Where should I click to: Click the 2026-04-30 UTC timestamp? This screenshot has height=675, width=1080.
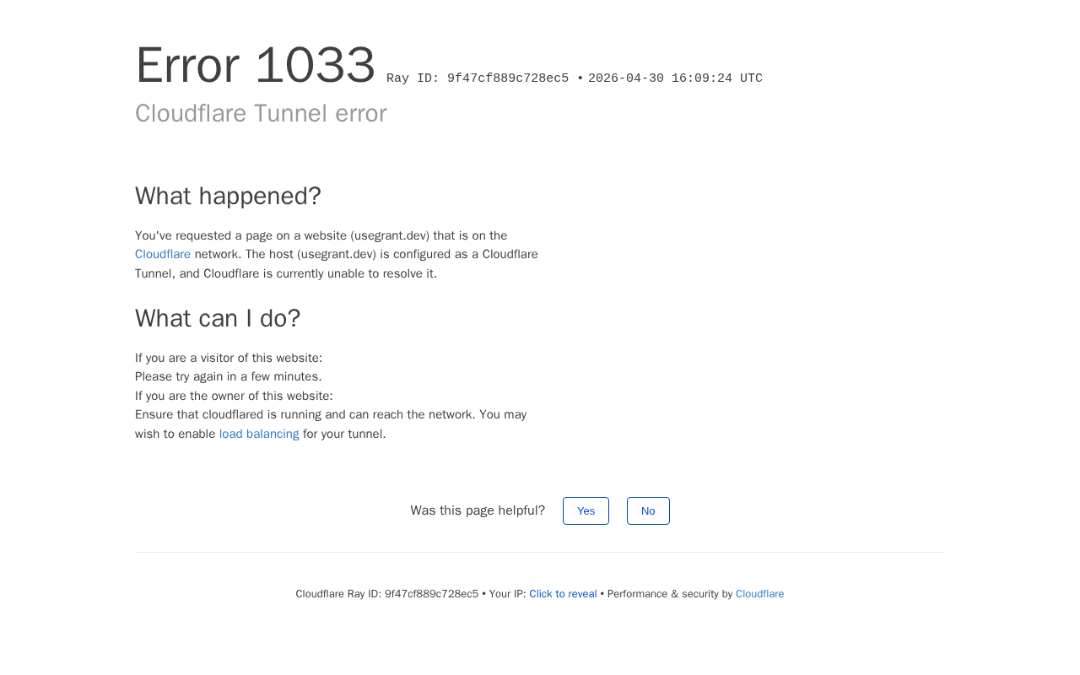point(675,78)
